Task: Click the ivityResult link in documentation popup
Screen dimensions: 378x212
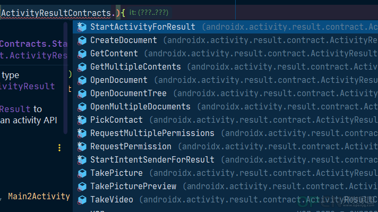Action: (28, 87)
